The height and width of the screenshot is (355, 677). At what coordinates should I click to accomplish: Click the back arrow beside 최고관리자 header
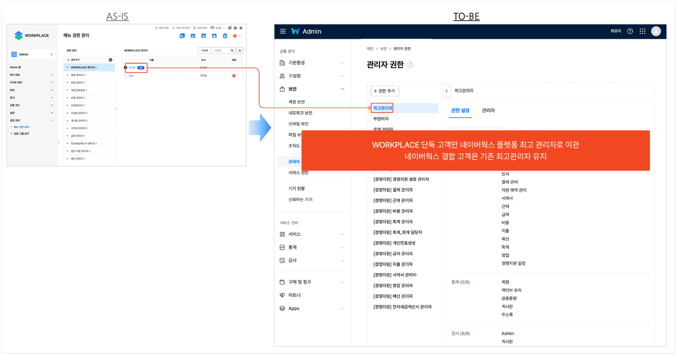[x=446, y=91]
